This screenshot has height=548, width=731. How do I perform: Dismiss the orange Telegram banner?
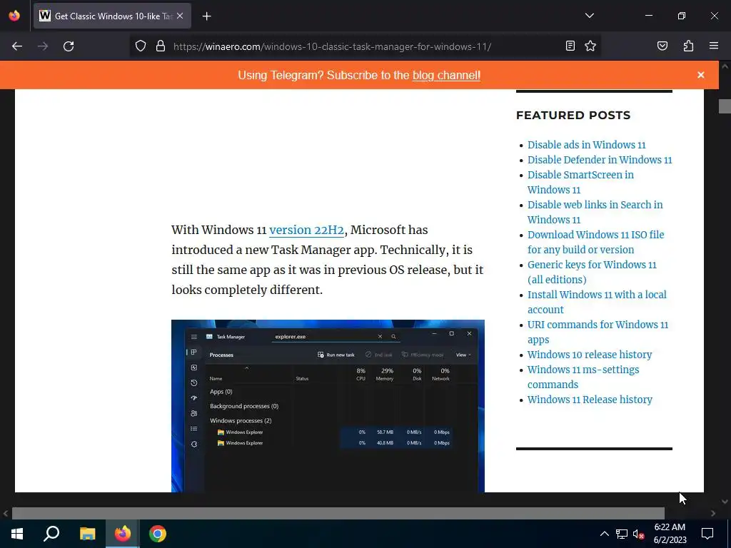(701, 75)
